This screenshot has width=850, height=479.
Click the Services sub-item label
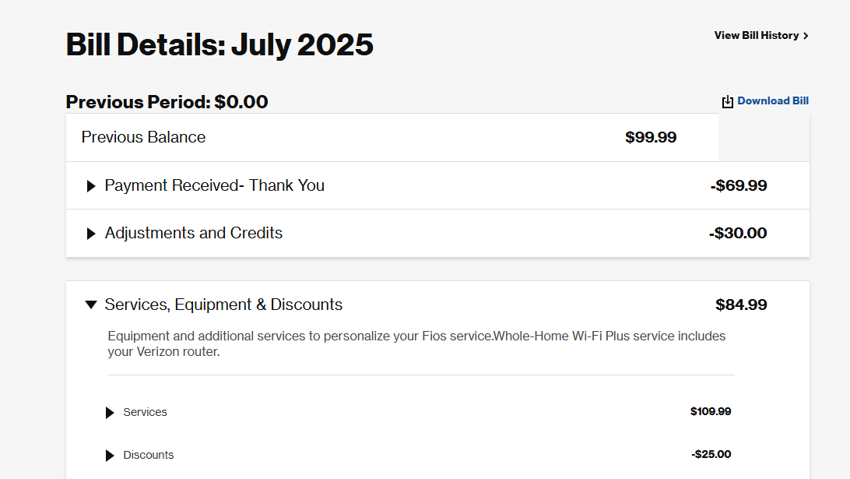pos(146,412)
